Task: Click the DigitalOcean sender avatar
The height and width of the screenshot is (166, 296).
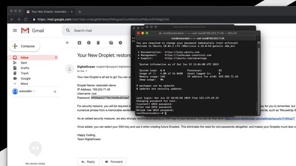Action: coord(69,69)
